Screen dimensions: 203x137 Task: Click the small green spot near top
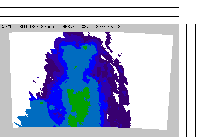(85, 47)
